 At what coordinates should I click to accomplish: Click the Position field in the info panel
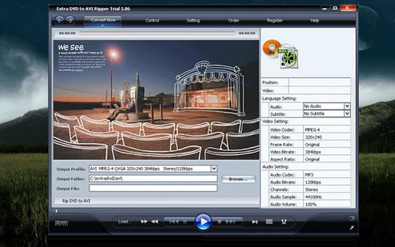click(x=320, y=82)
